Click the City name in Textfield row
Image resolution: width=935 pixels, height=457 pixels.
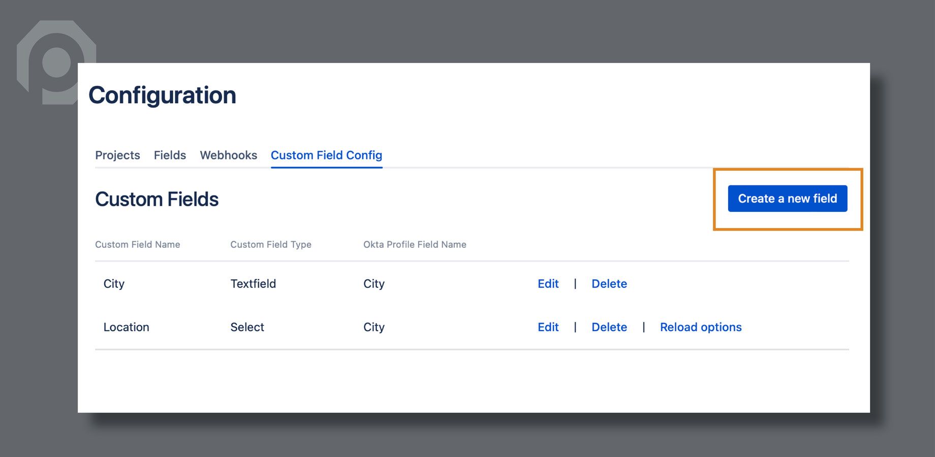114,284
